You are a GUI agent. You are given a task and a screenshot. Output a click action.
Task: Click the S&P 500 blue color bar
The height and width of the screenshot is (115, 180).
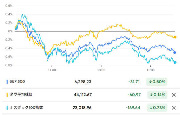pyautogui.click(x=7, y=82)
